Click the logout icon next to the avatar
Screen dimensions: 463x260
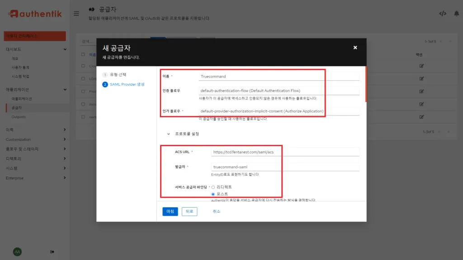click(x=52, y=251)
